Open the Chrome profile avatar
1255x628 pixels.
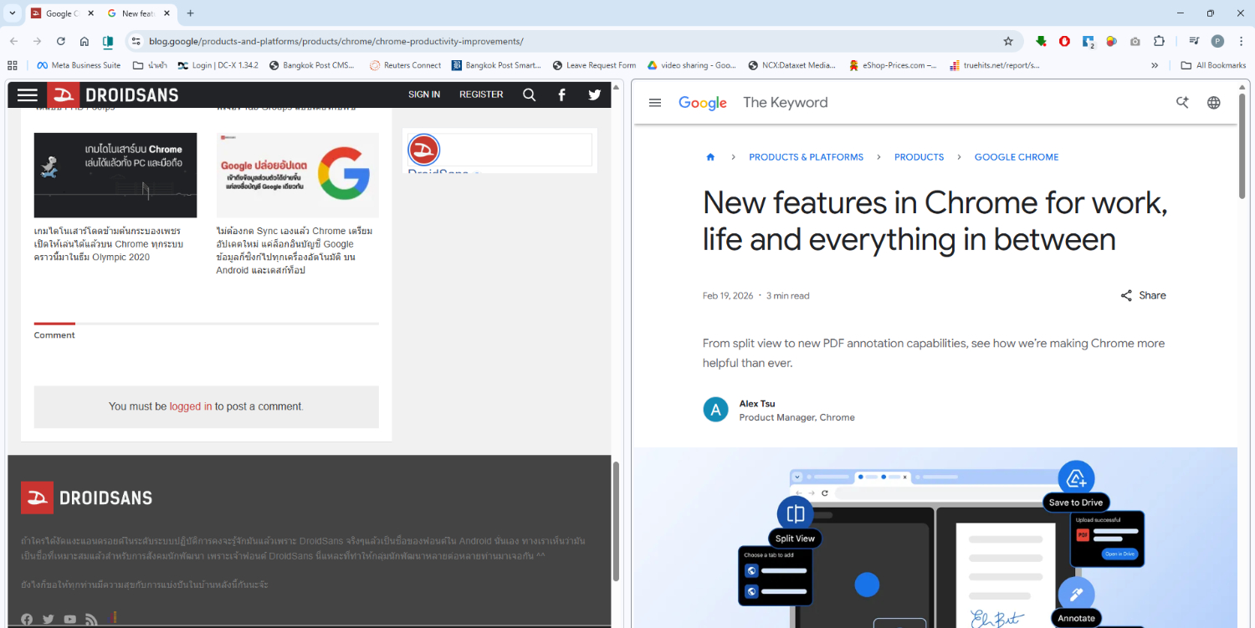pos(1217,41)
